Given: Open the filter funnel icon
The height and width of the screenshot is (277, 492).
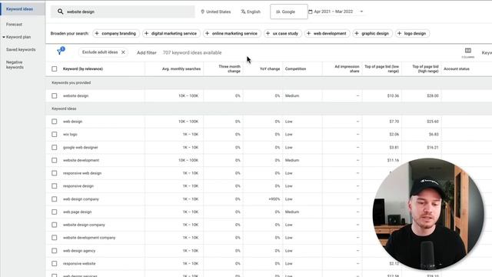Looking at the screenshot, I should point(60,52).
